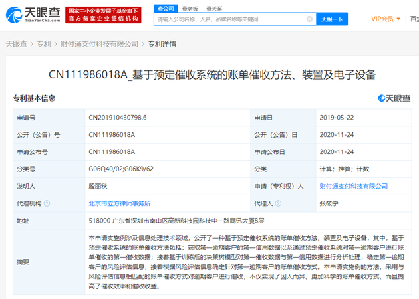Click inventor name 殷丽秋
The image size is (419, 299).
[x=98, y=186]
